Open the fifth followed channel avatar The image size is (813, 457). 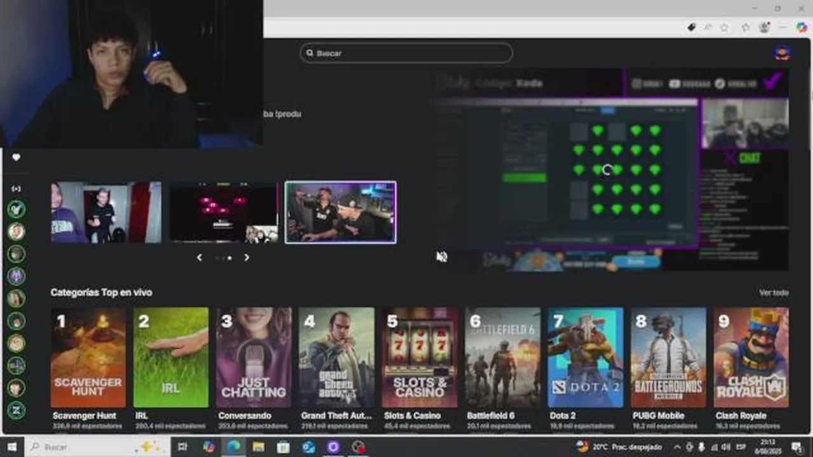(17, 298)
